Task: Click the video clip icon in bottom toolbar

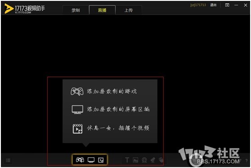Action: [101, 160]
